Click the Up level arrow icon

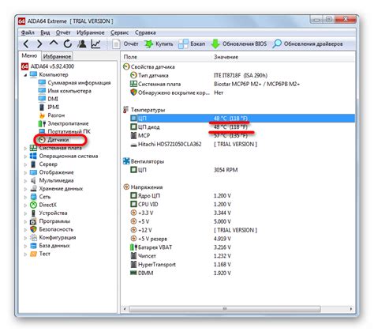tap(54, 43)
